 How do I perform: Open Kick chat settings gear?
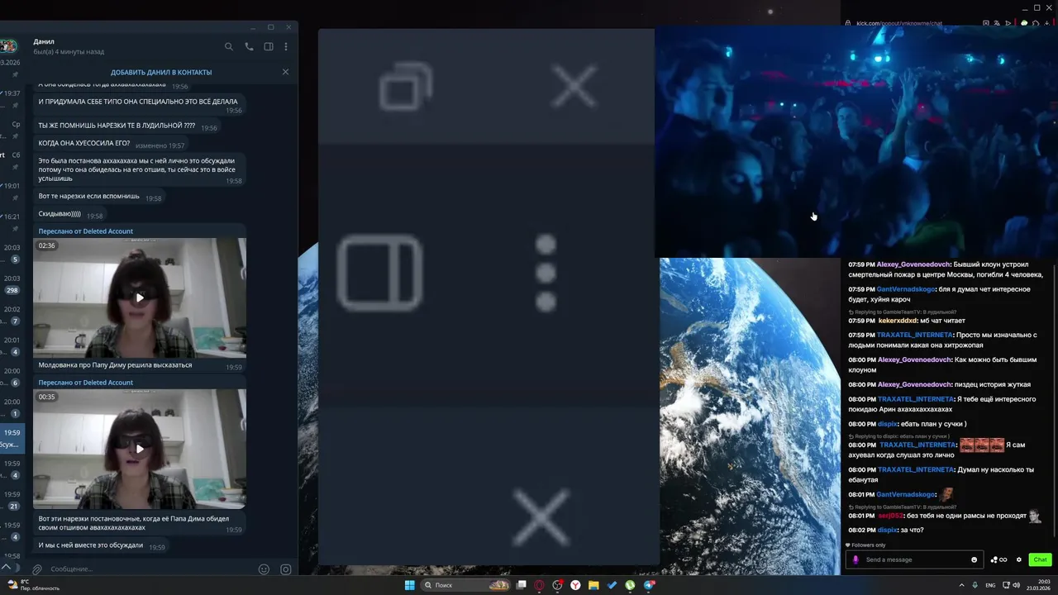pos(1019,559)
